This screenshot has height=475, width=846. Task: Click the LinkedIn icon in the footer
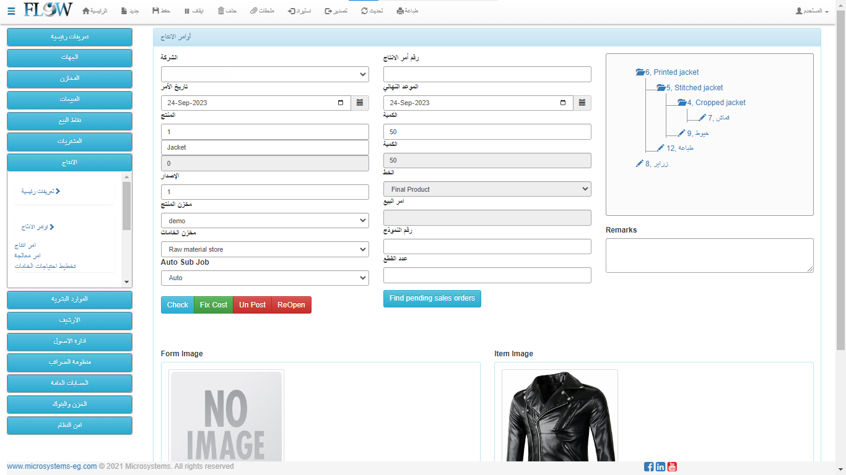coord(660,467)
